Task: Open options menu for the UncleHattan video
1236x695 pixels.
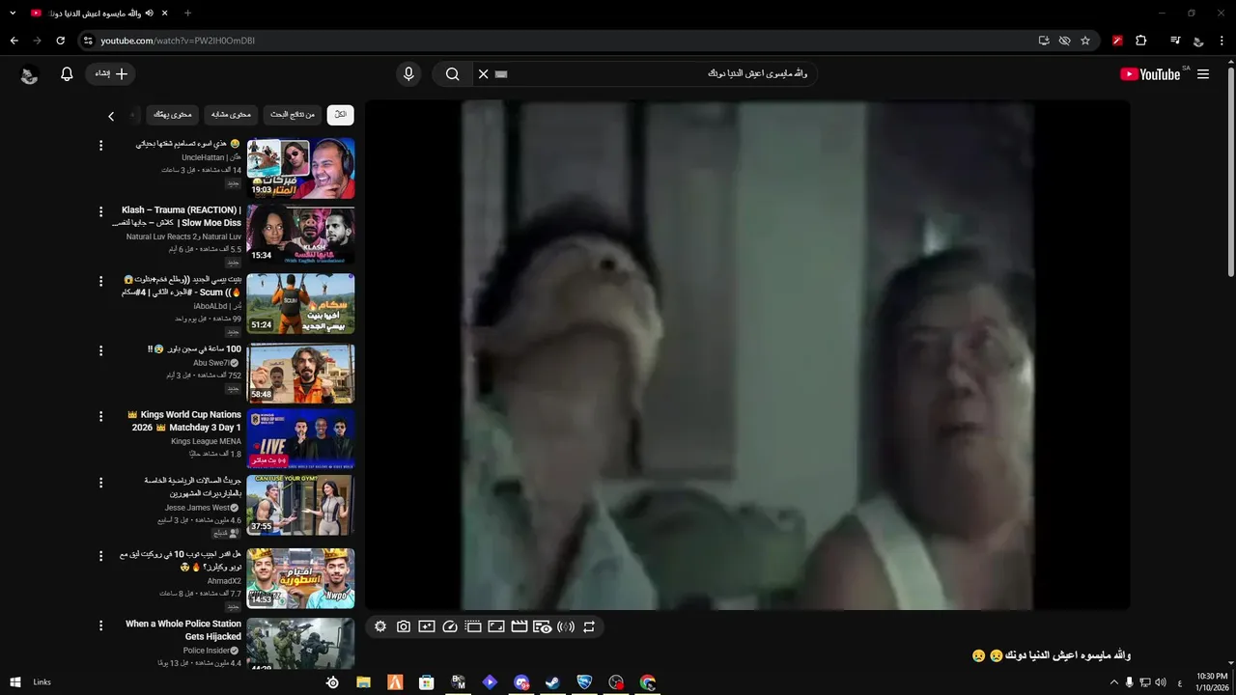Action: click(100, 146)
